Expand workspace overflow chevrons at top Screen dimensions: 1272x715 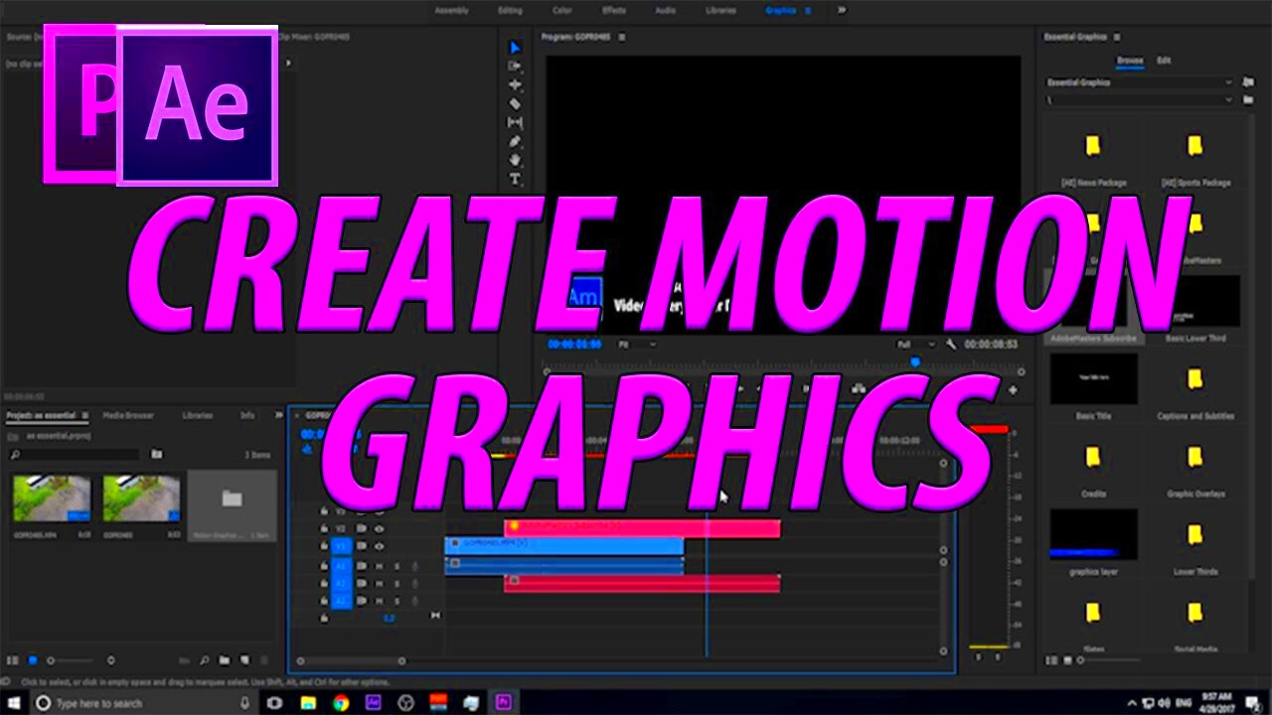pyautogui.click(x=842, y=10)
